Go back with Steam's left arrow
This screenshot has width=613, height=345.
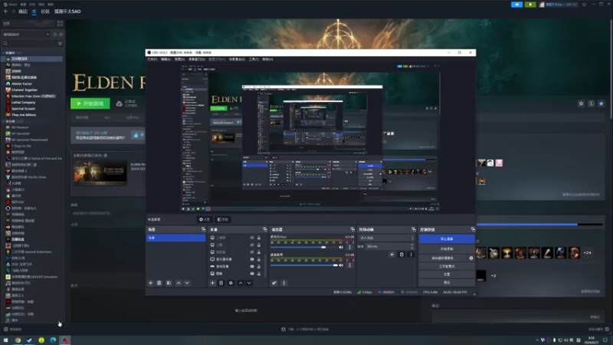[x=5, y=11]
